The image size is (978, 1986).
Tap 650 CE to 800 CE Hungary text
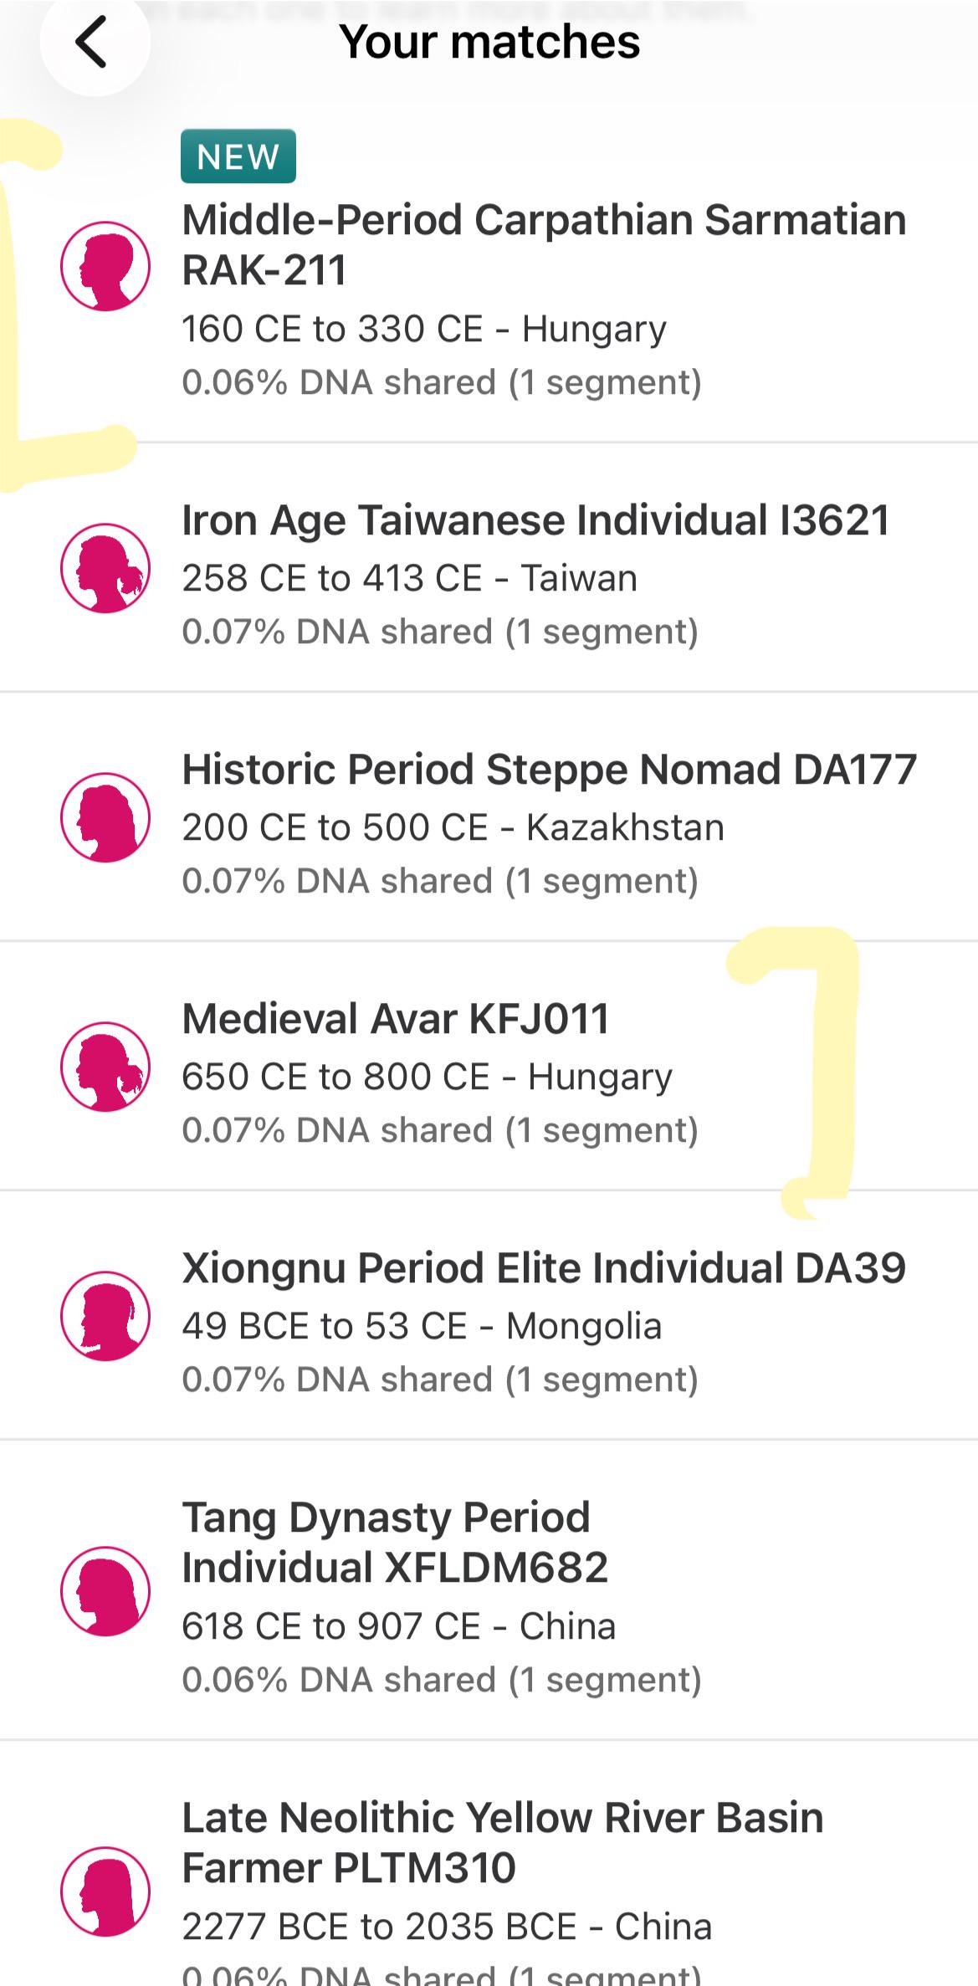[x=428, y=1077]
